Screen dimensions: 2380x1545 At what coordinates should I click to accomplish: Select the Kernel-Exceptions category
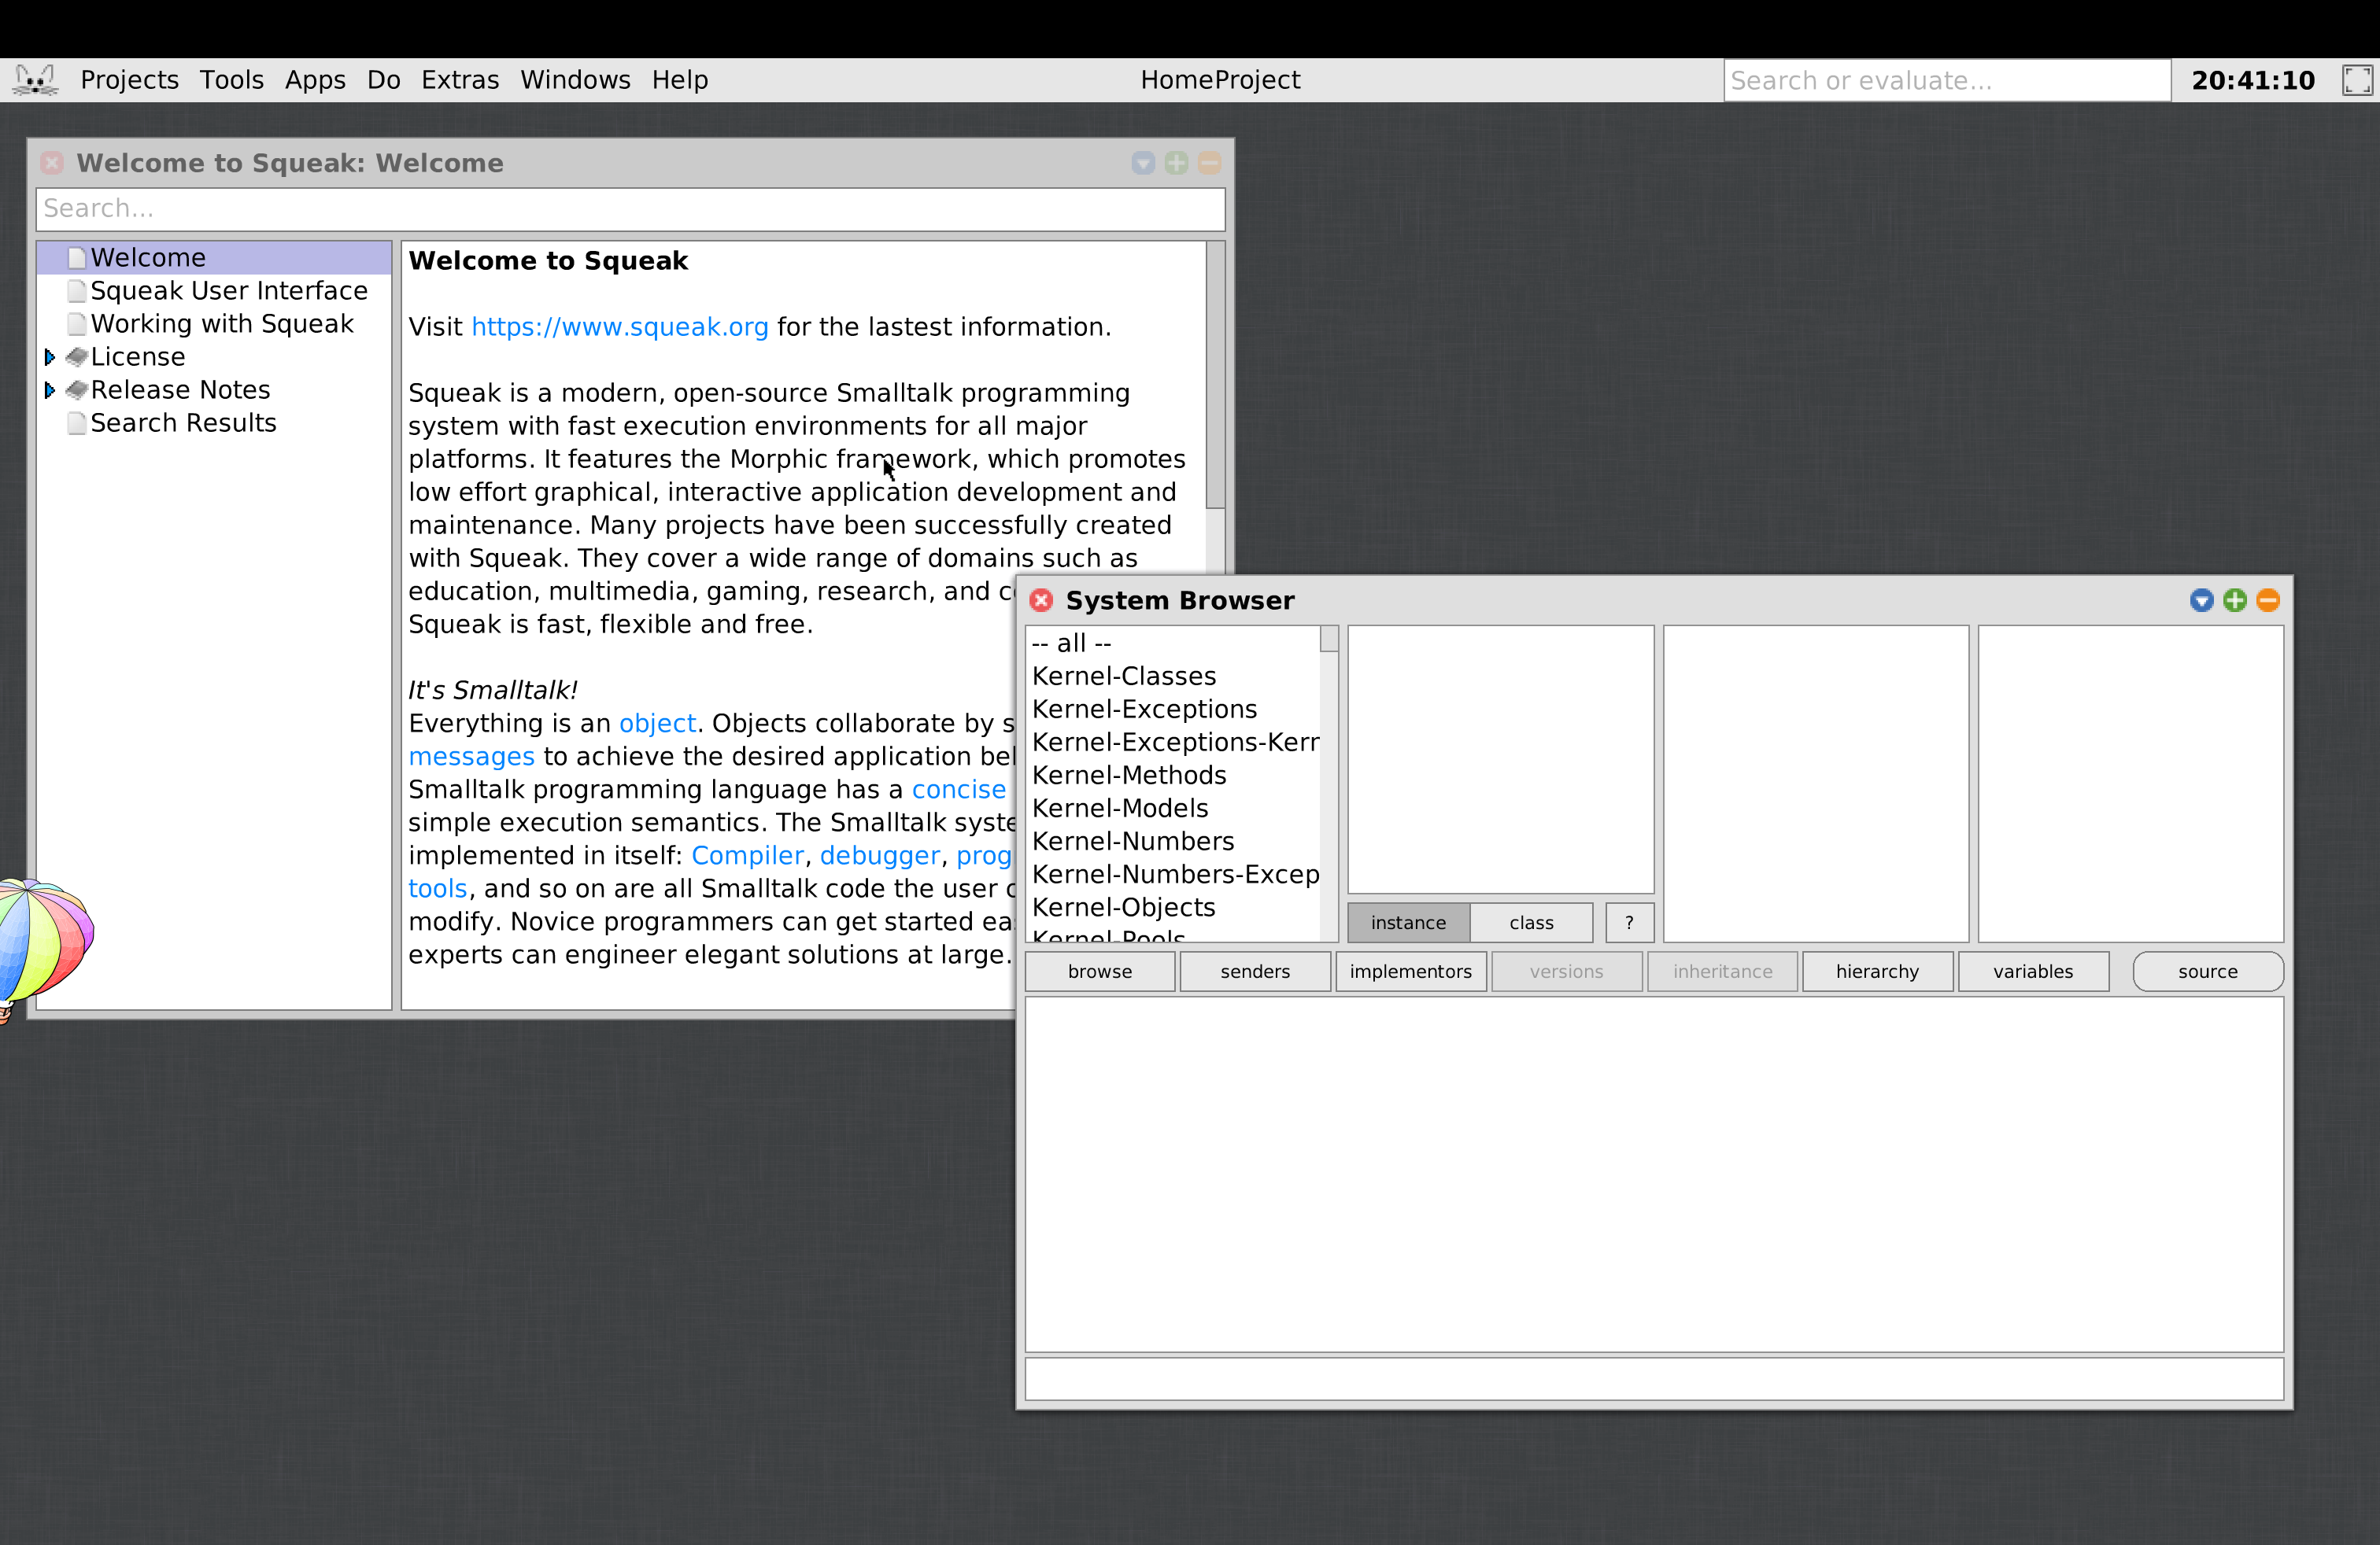click(x=1172, y=710)
